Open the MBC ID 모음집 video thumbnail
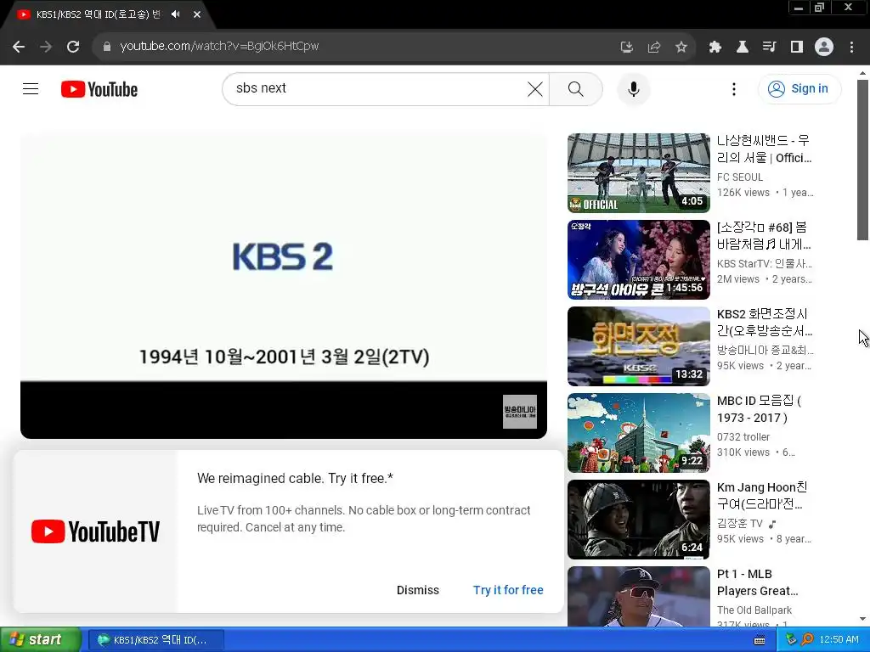Viewport: 870px width, 652px height. point(639,432)
